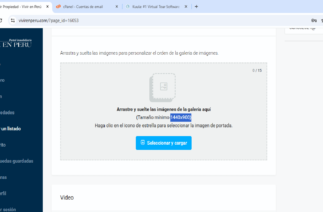323x212 pixels.
Task: Open Búsquedas guardadas sidebar item
Action: [17, 161]
